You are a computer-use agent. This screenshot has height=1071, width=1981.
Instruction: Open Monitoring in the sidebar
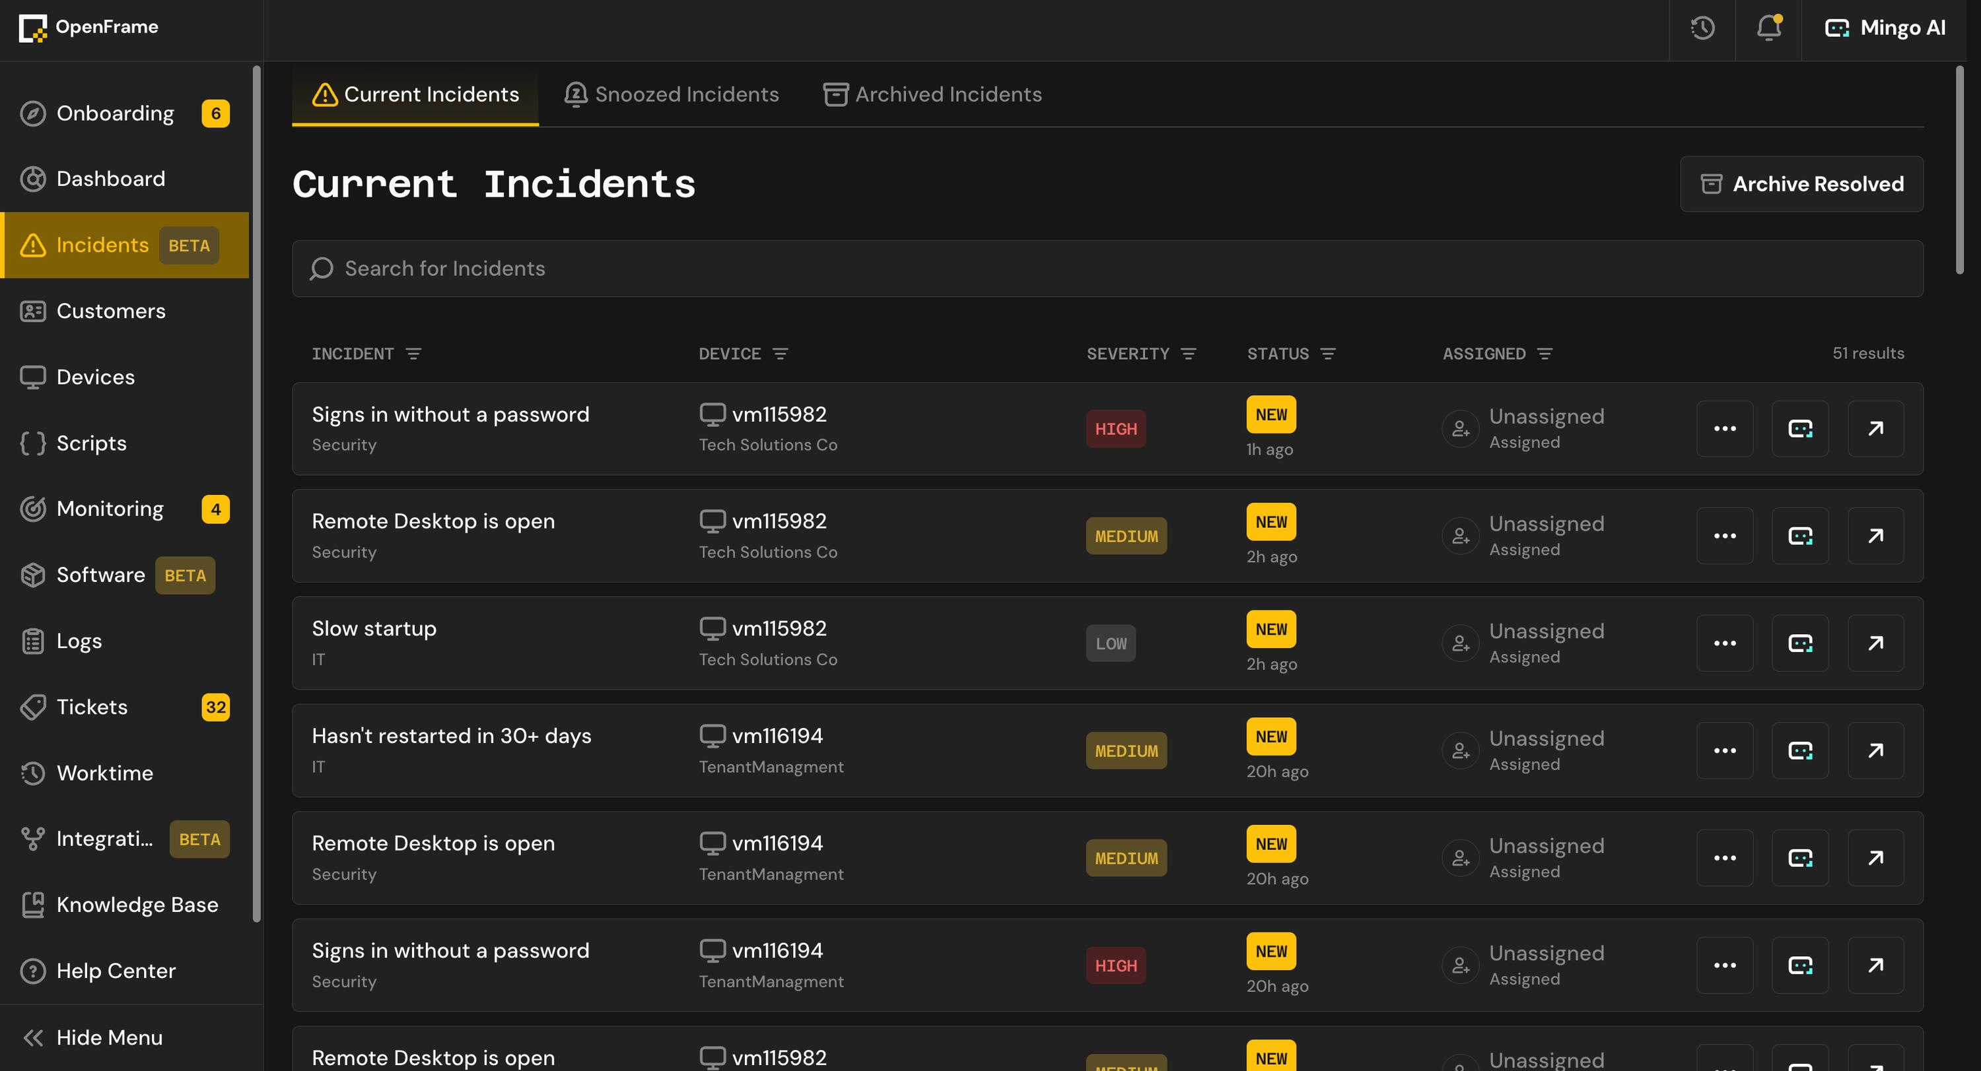(x=125, y=509)
